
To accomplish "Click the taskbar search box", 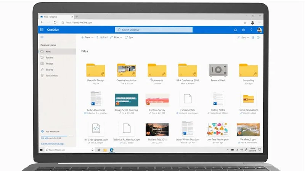I will [70, 150].
